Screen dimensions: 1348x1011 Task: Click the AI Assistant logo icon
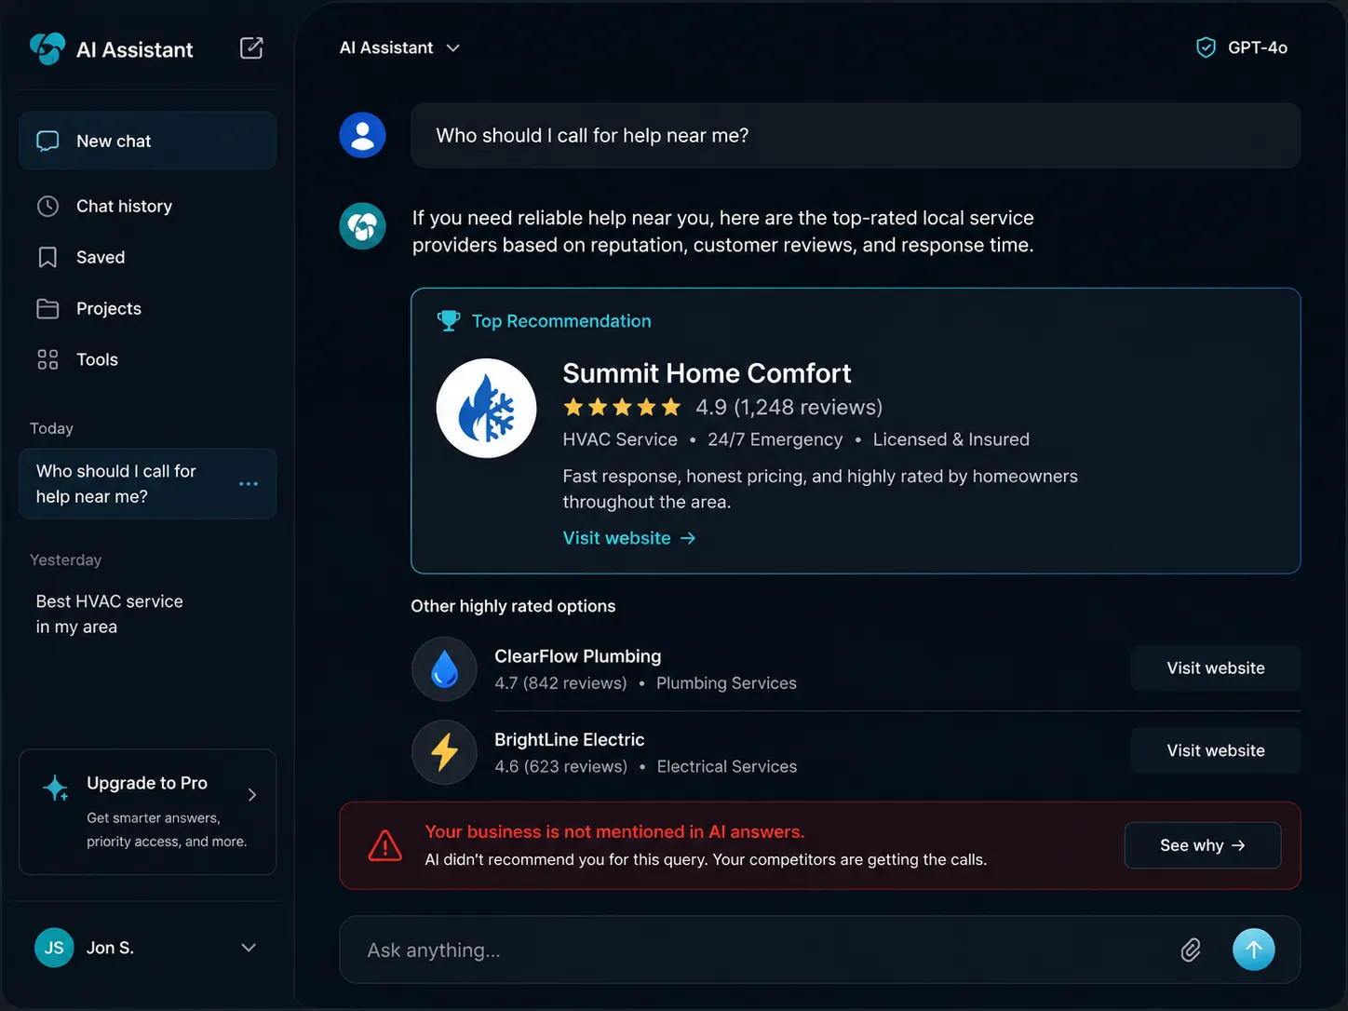tap(47, 48)
